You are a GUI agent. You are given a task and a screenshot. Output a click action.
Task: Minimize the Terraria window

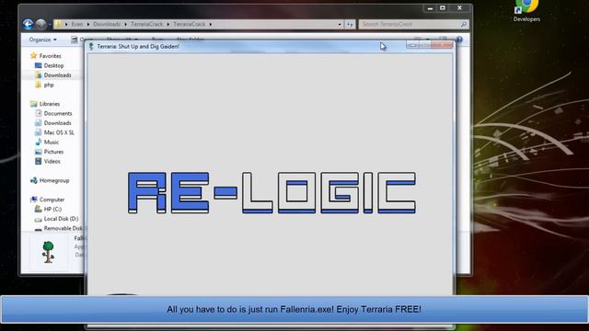[412, 45]
